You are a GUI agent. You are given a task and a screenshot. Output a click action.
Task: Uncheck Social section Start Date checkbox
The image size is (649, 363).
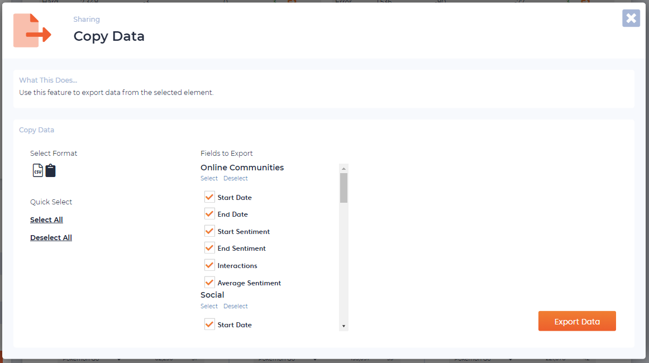coord(209,324)
